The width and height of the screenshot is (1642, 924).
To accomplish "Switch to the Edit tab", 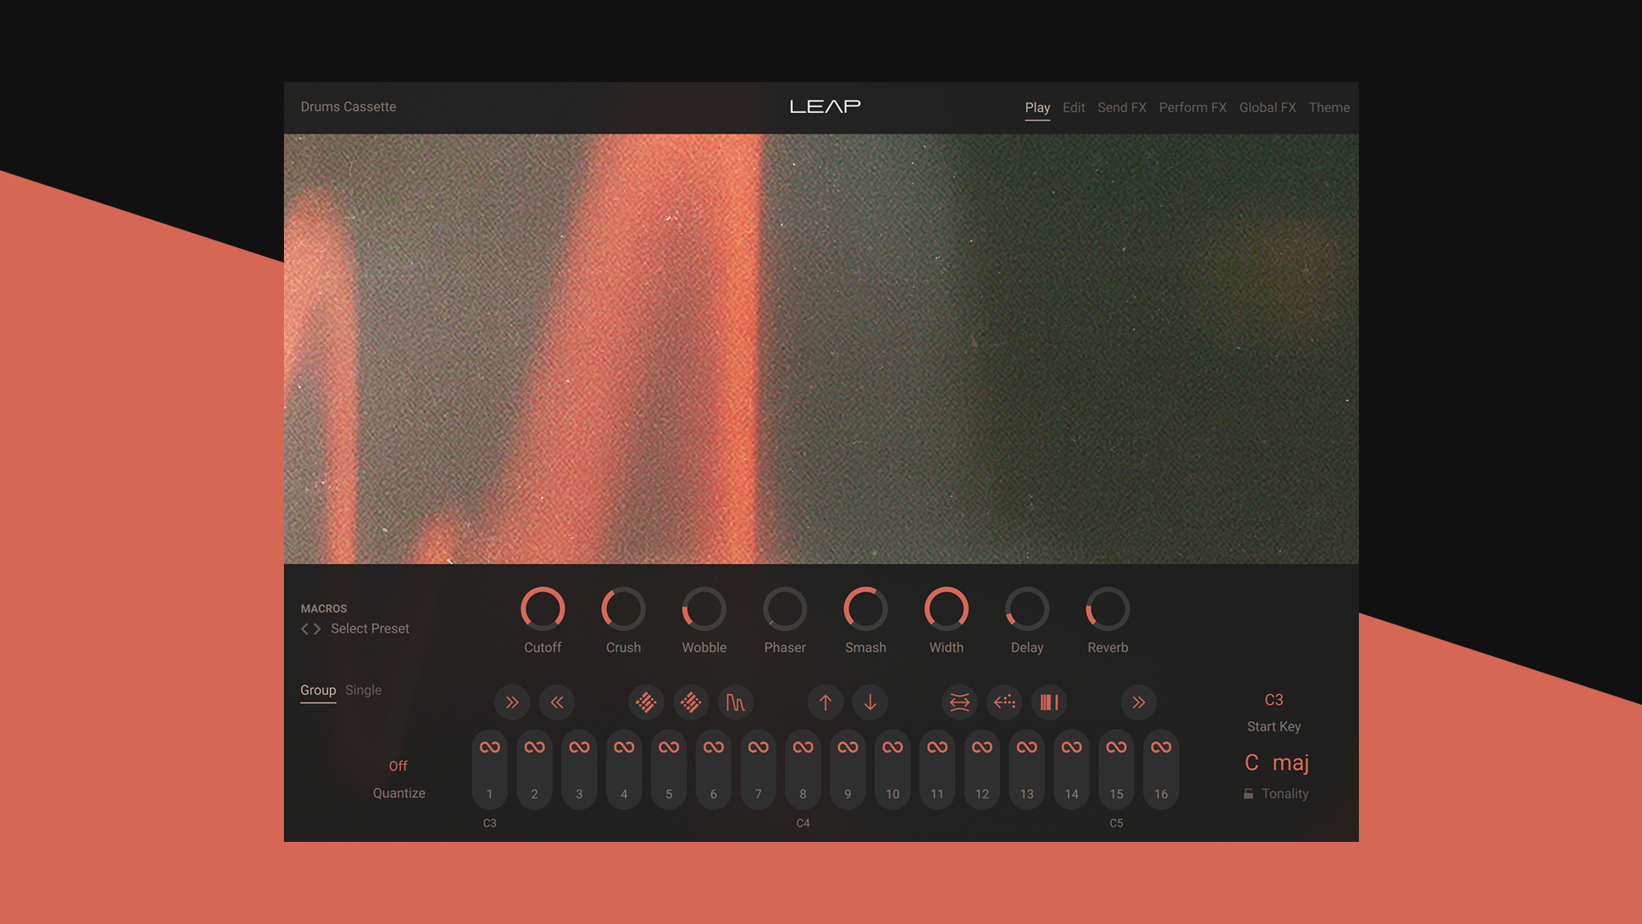I will 1073,107.
